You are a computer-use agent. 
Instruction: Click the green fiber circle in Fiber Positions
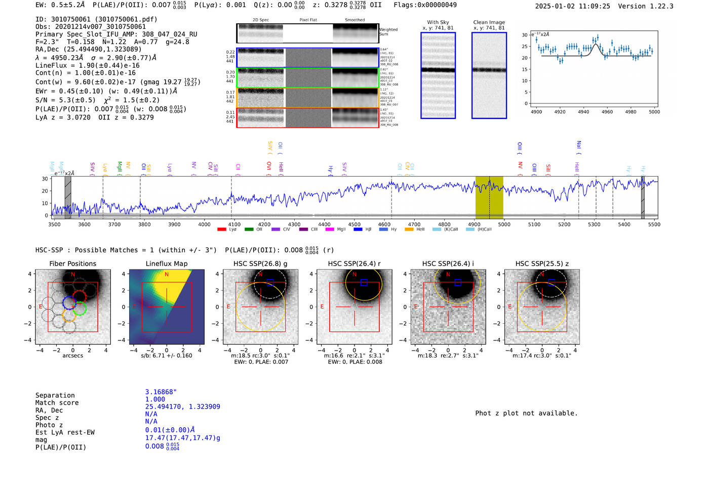click(x=80, y=309)
